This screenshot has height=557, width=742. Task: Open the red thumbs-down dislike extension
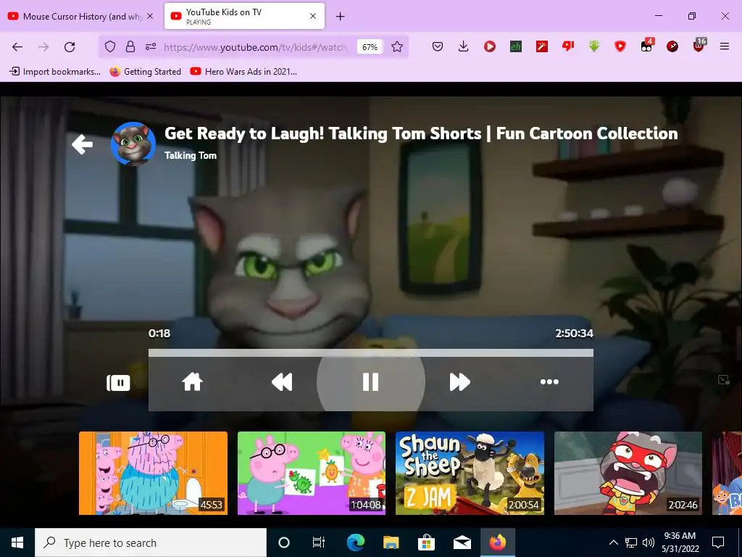568,46
